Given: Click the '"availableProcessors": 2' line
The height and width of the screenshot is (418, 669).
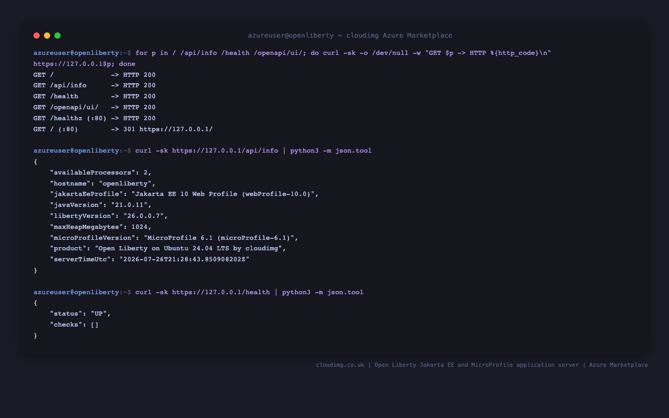Looking at the screenshot, I should (x=101, y=172).
